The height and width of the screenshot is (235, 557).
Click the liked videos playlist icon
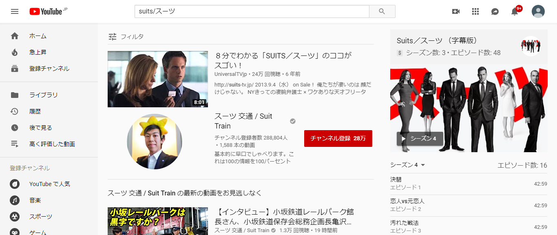point(15,144)
